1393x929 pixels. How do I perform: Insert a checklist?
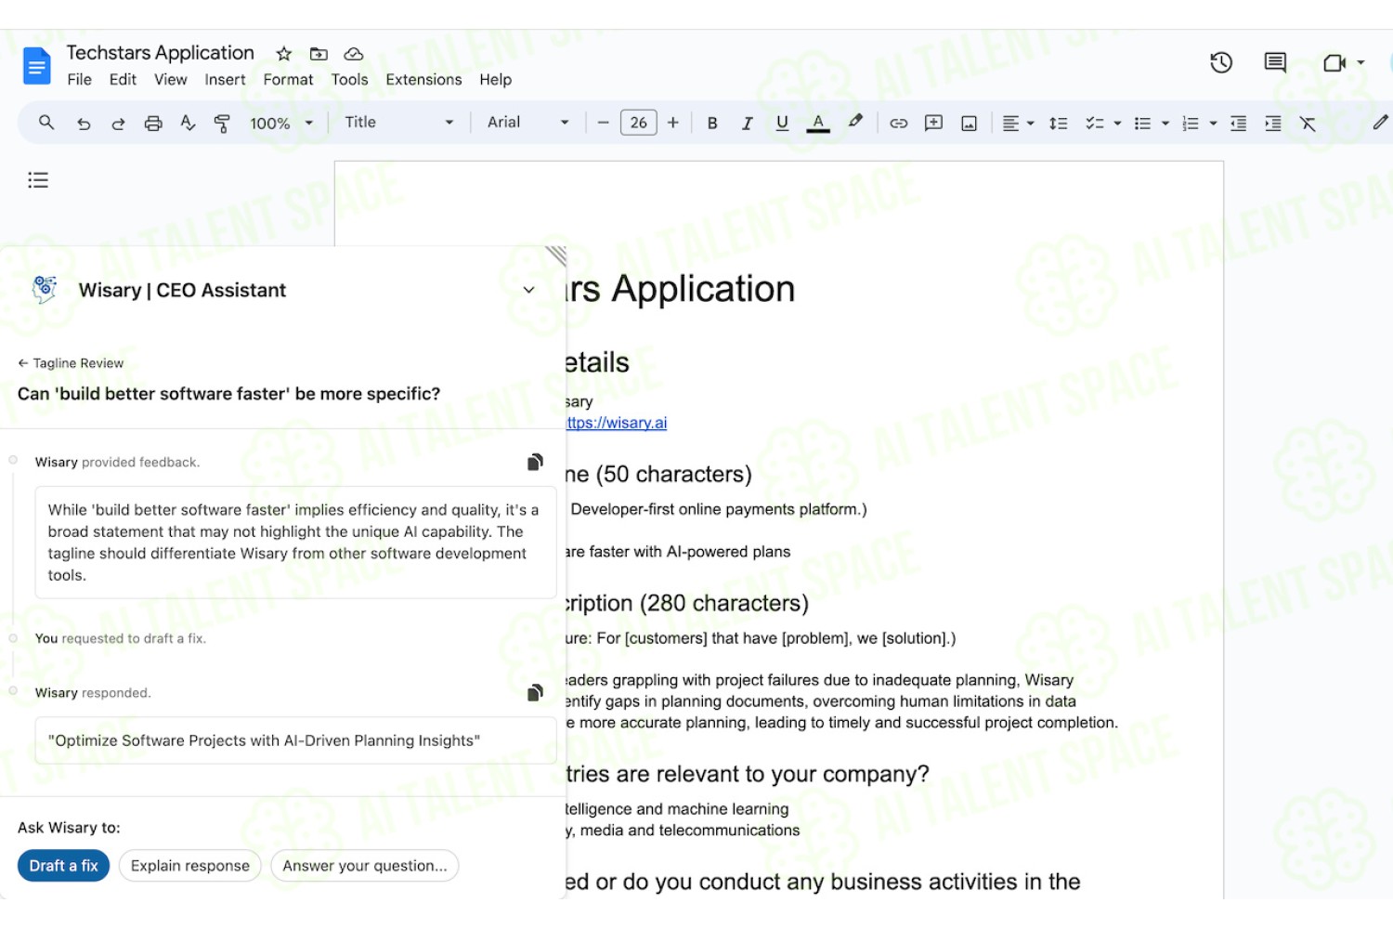coord(1095,123)
